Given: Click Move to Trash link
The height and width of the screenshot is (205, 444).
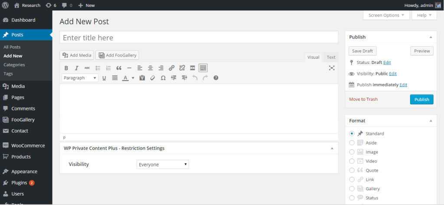Looking at the screenshot, I should [x=363, y=99].
